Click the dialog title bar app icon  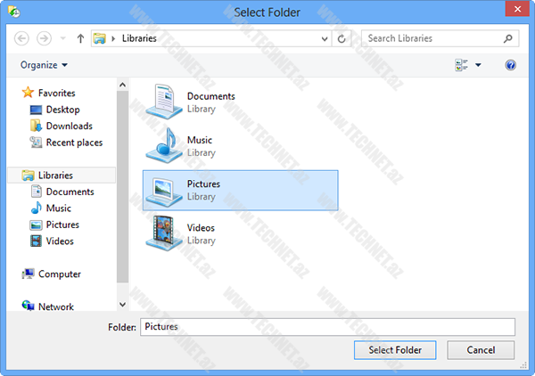click(14, 12)
